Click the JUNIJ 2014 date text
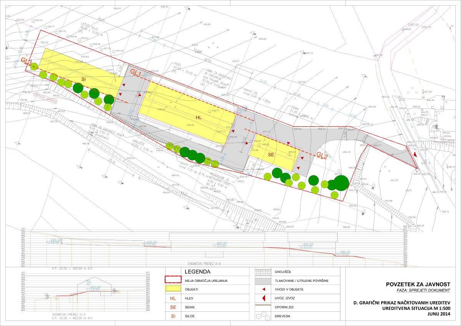461x326 pixels. [438, 314]
